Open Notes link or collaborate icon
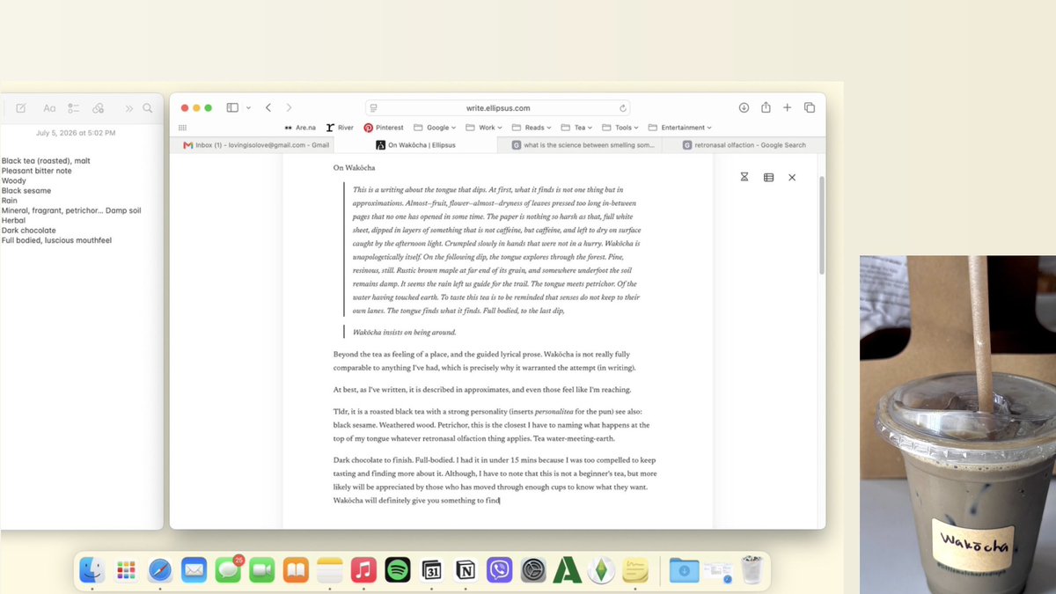1056x594 pixels. click(99, 108)
